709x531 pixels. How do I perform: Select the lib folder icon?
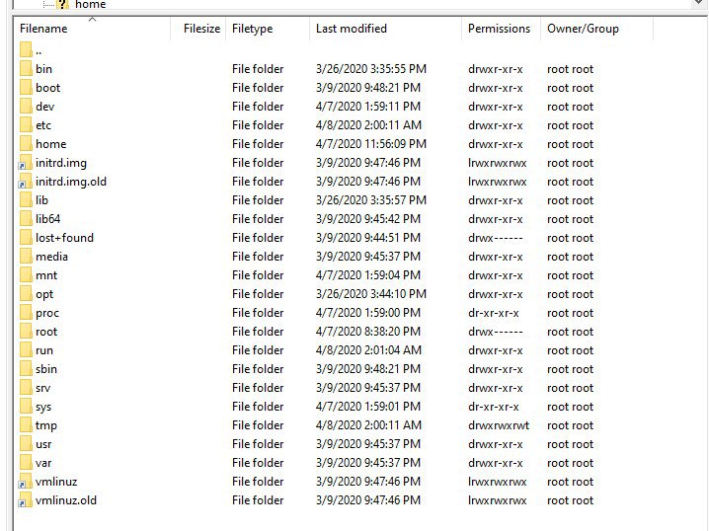click(26, 200)
